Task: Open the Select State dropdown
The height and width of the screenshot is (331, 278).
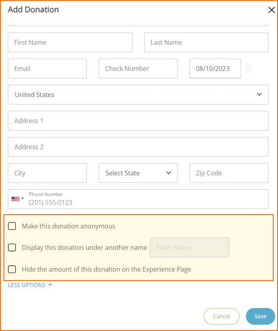Action: coord(138,173)
